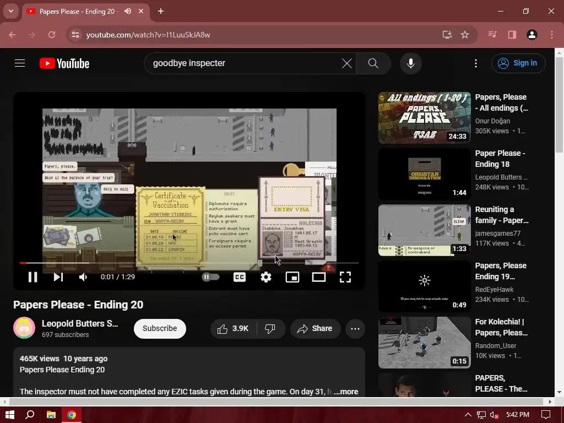The image size is (564, 423).
Task: Mute tab via speaker icon
Action: [128, 12]
